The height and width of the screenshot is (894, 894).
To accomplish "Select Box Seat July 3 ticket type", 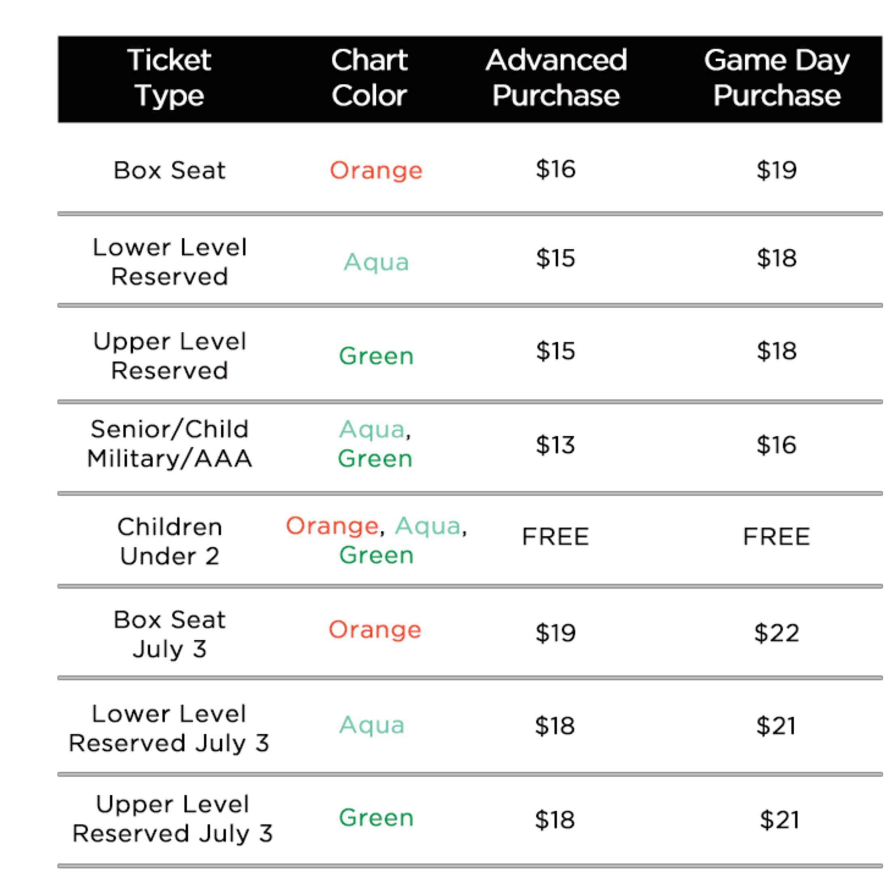I will [169, 634].
